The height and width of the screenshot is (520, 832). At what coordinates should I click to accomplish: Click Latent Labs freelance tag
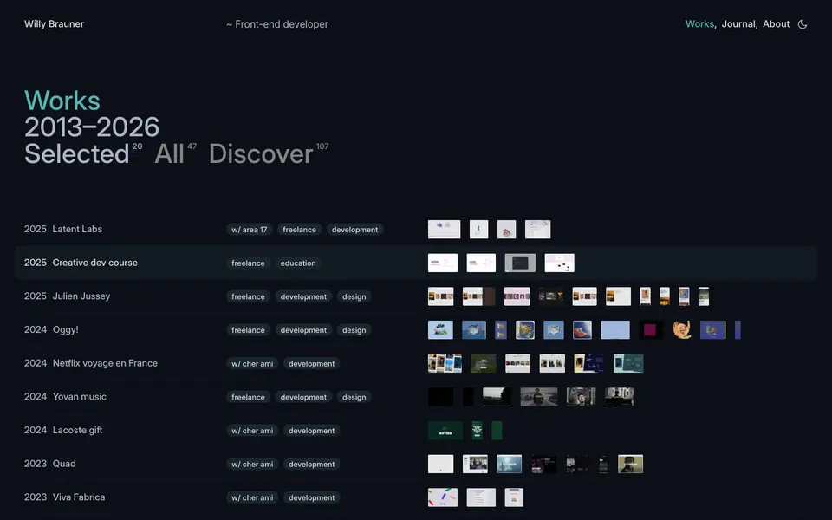299,230
